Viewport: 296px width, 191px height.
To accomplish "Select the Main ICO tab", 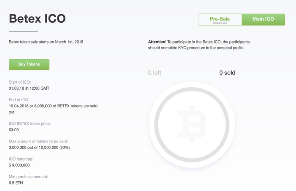I will point(263,19).
